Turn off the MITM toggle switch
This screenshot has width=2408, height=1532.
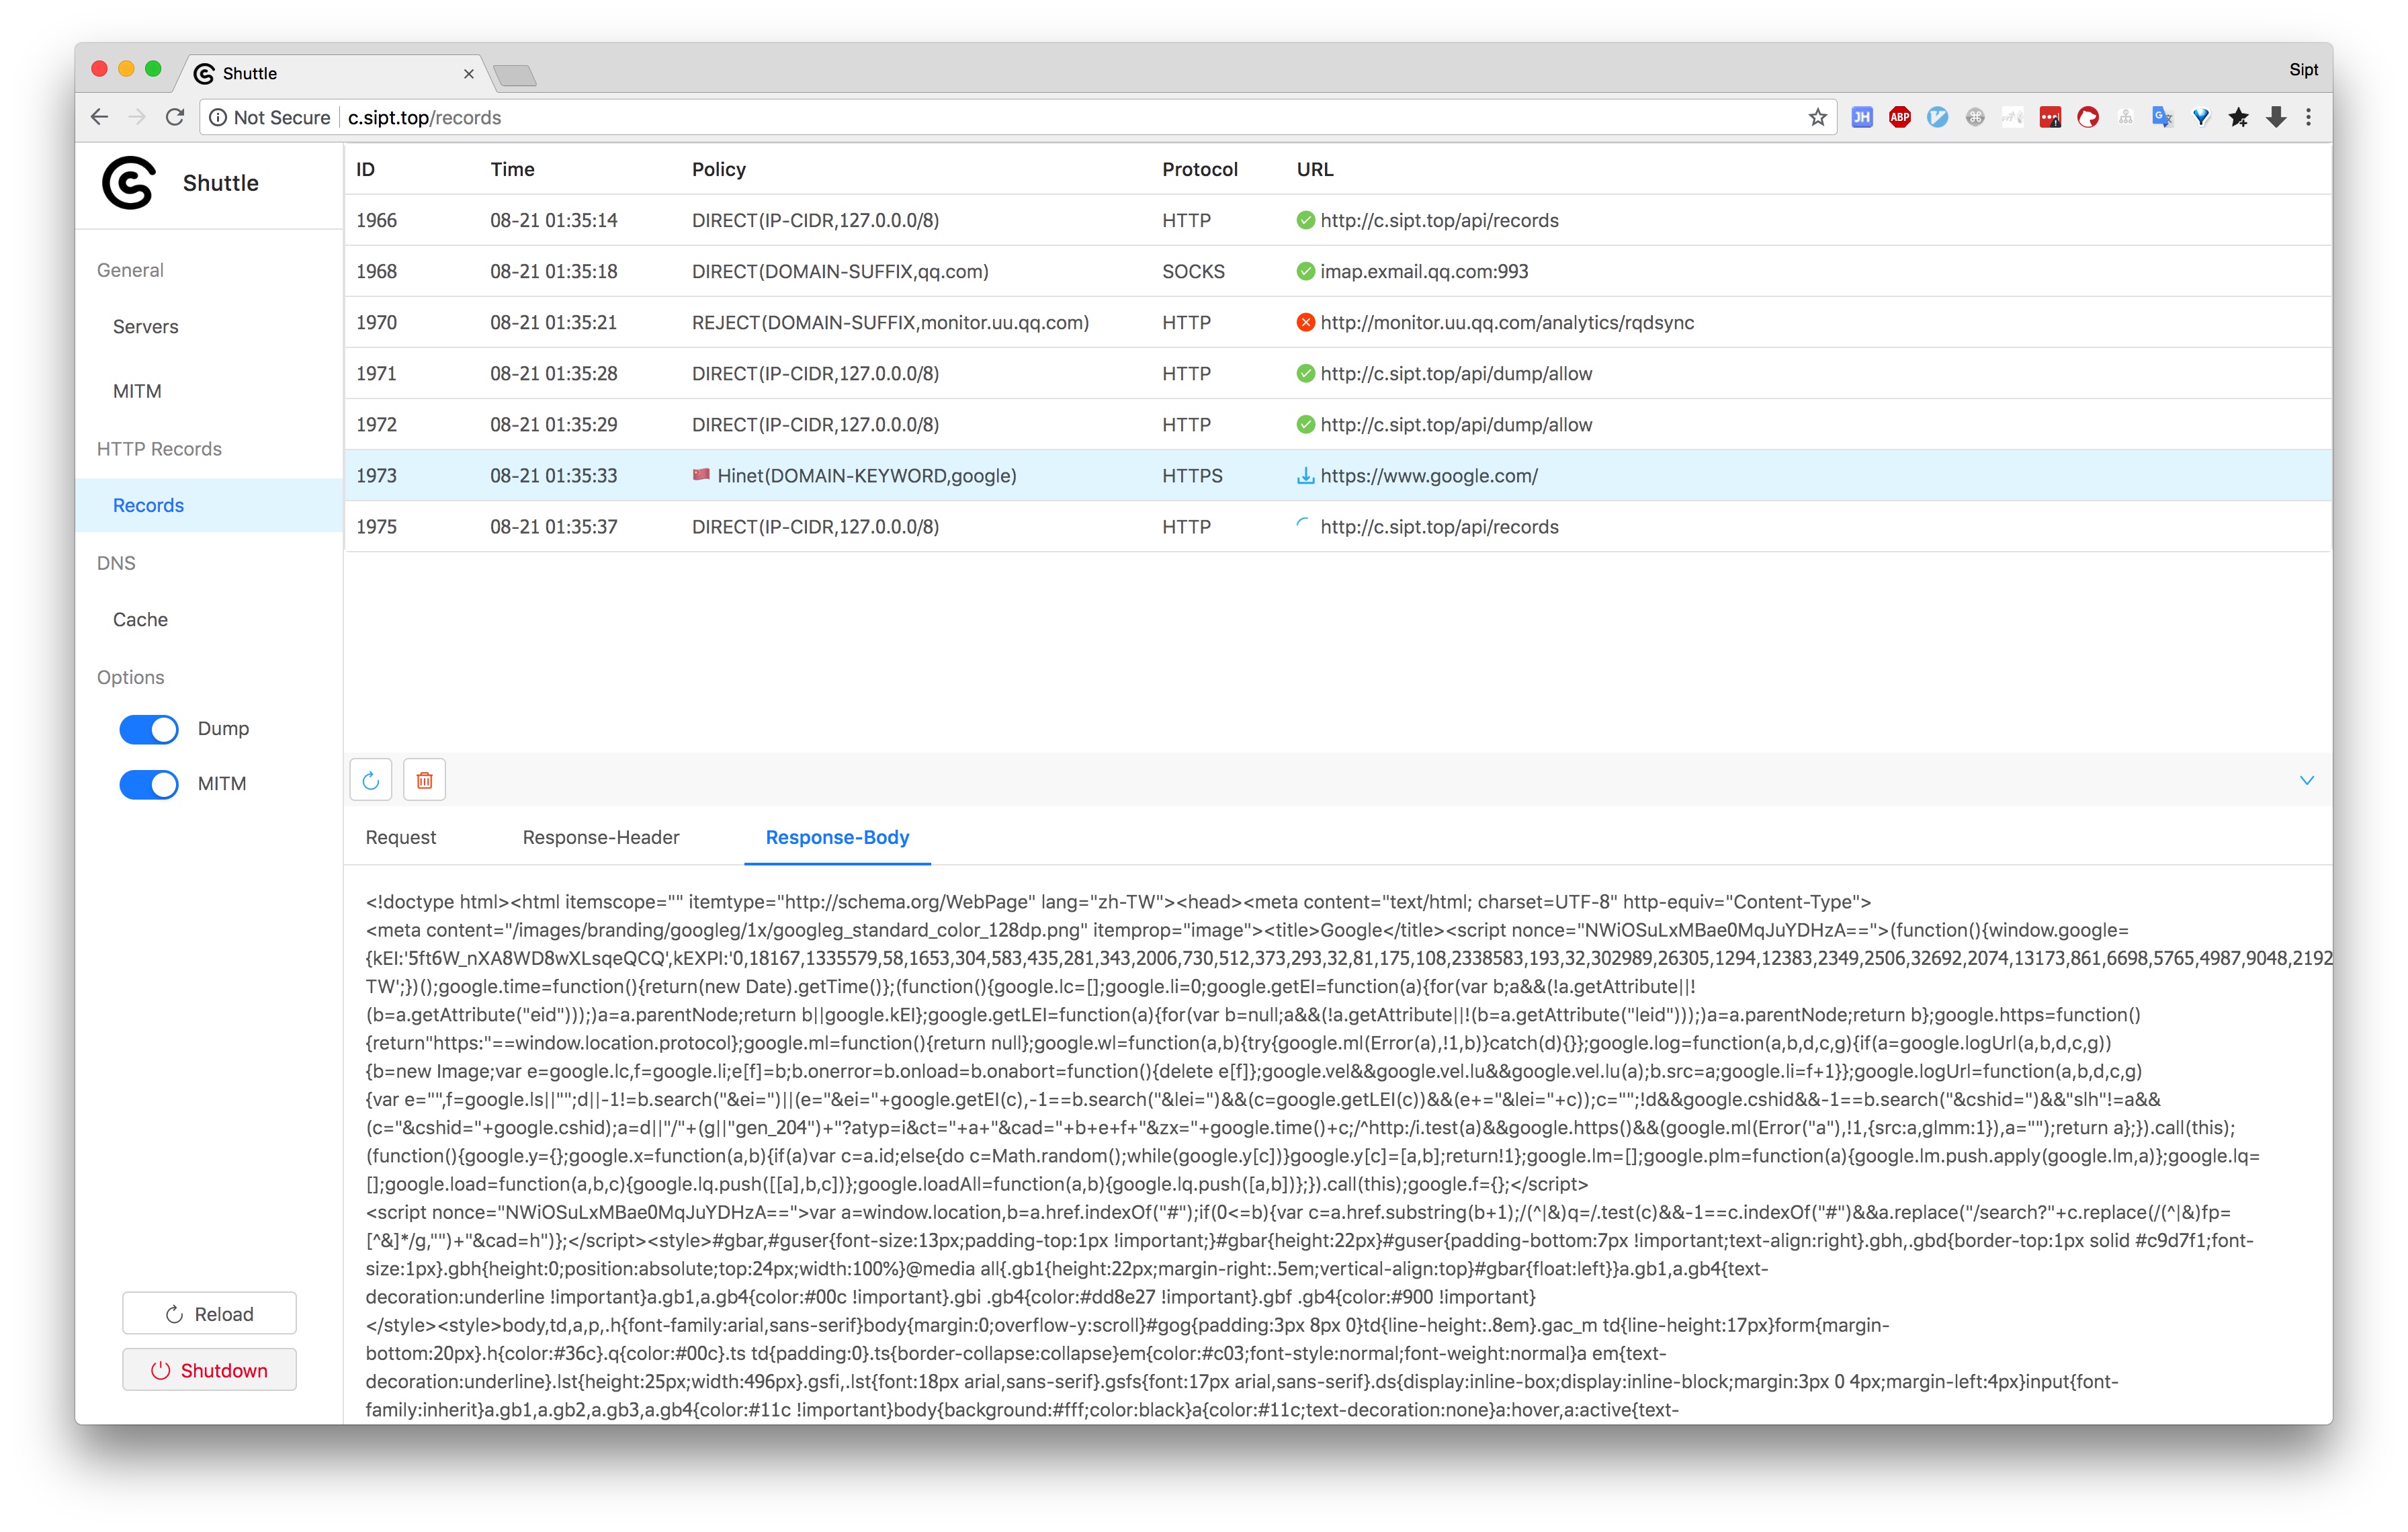click(x=149, y=784)
